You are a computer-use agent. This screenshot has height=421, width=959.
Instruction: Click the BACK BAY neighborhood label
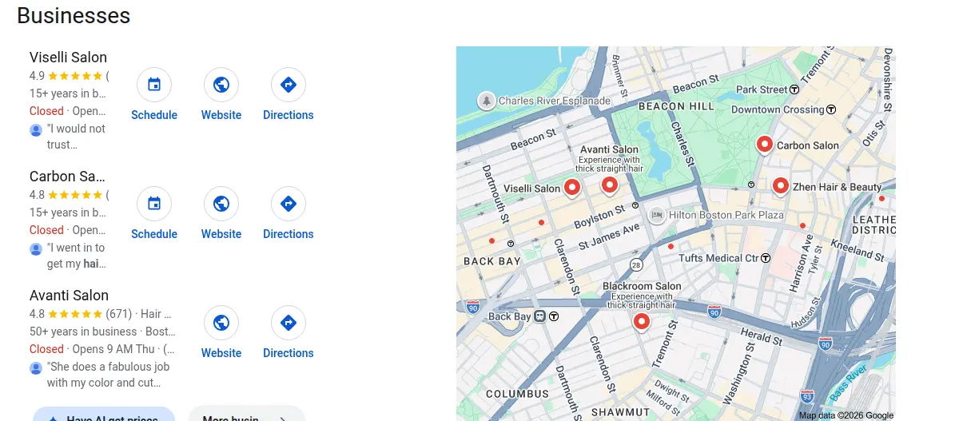[492, 261]
